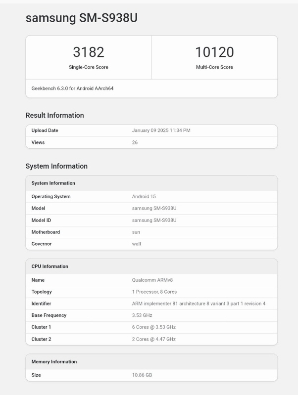Select the 3.53 GHz base frequency value

coord(142,315)
